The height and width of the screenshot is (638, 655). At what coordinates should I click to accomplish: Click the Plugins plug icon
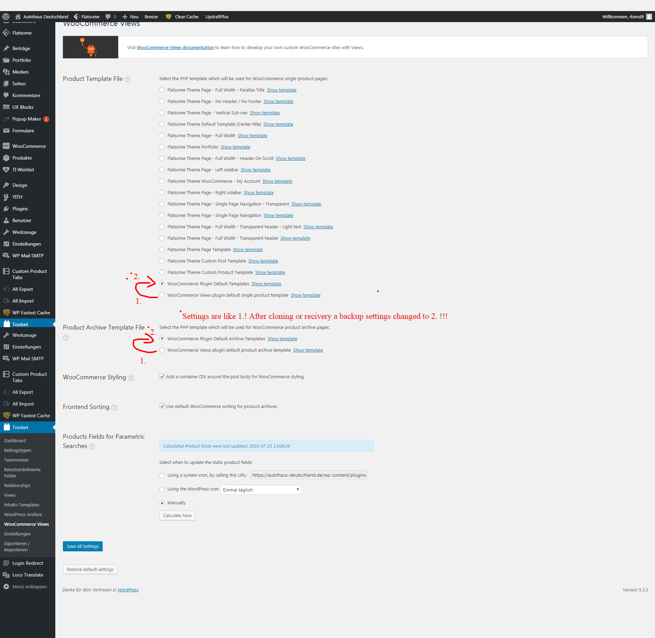(x=6, y=209)
